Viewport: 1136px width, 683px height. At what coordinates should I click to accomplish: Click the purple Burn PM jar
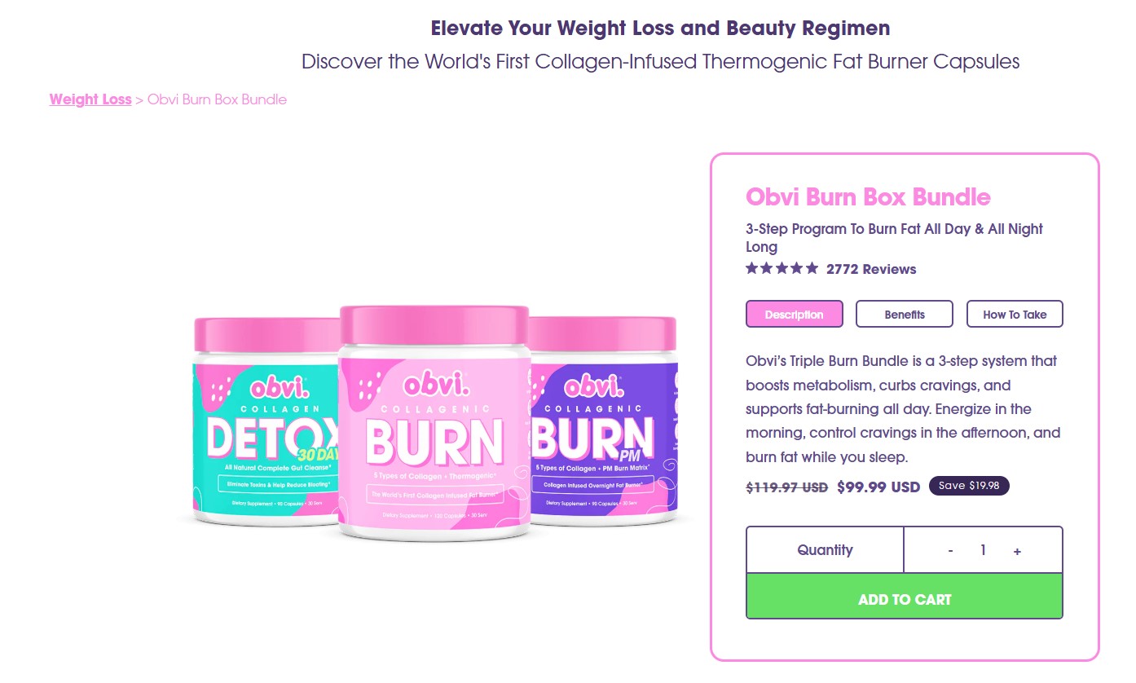[x=604, y=421]
